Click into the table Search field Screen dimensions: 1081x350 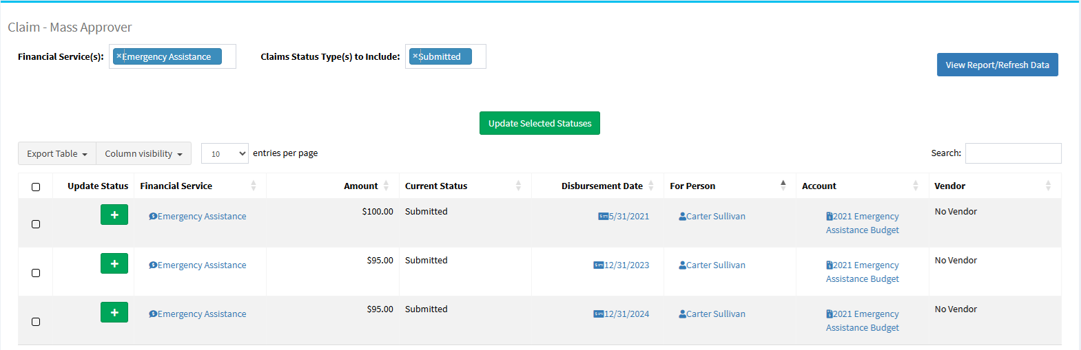1013,153
